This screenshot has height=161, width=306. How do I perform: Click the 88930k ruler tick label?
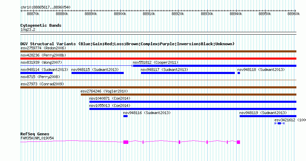207,14
